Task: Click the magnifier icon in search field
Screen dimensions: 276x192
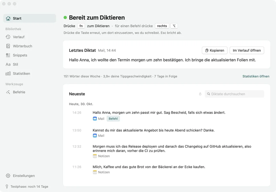Action: [x=209, y=94]
